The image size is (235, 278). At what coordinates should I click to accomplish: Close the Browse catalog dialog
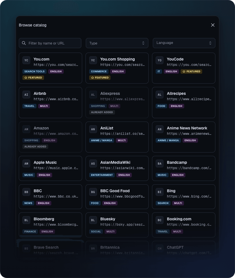pos(213,25)
